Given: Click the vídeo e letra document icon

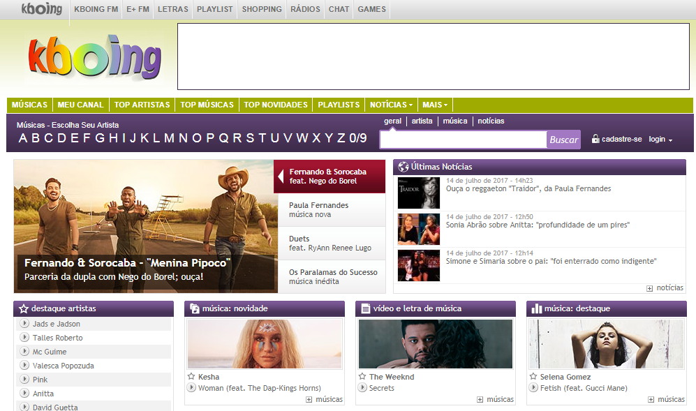Looking at the screenshot, I should pos(365,308).
